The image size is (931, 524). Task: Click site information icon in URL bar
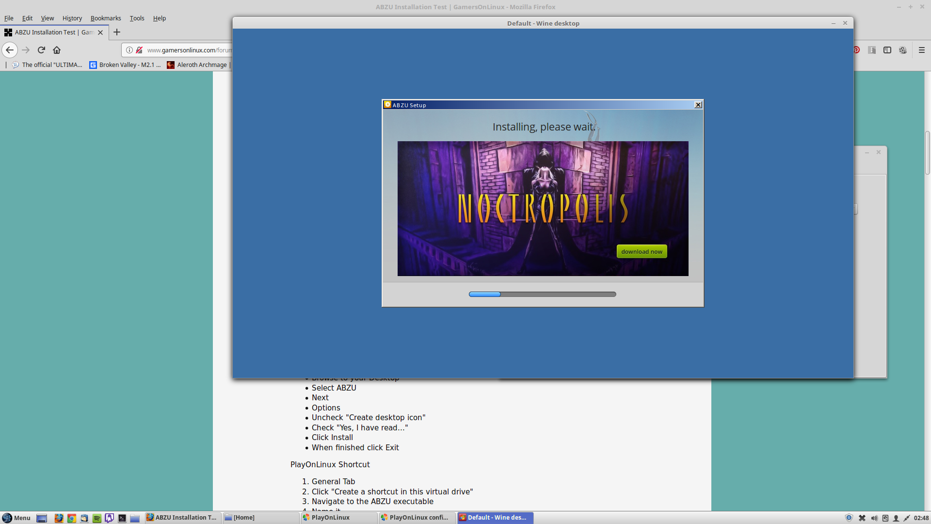[x=129, y=50]
